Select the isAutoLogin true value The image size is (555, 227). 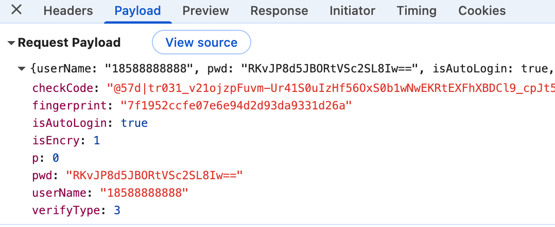pyautogui.click(x=134, y=123)
